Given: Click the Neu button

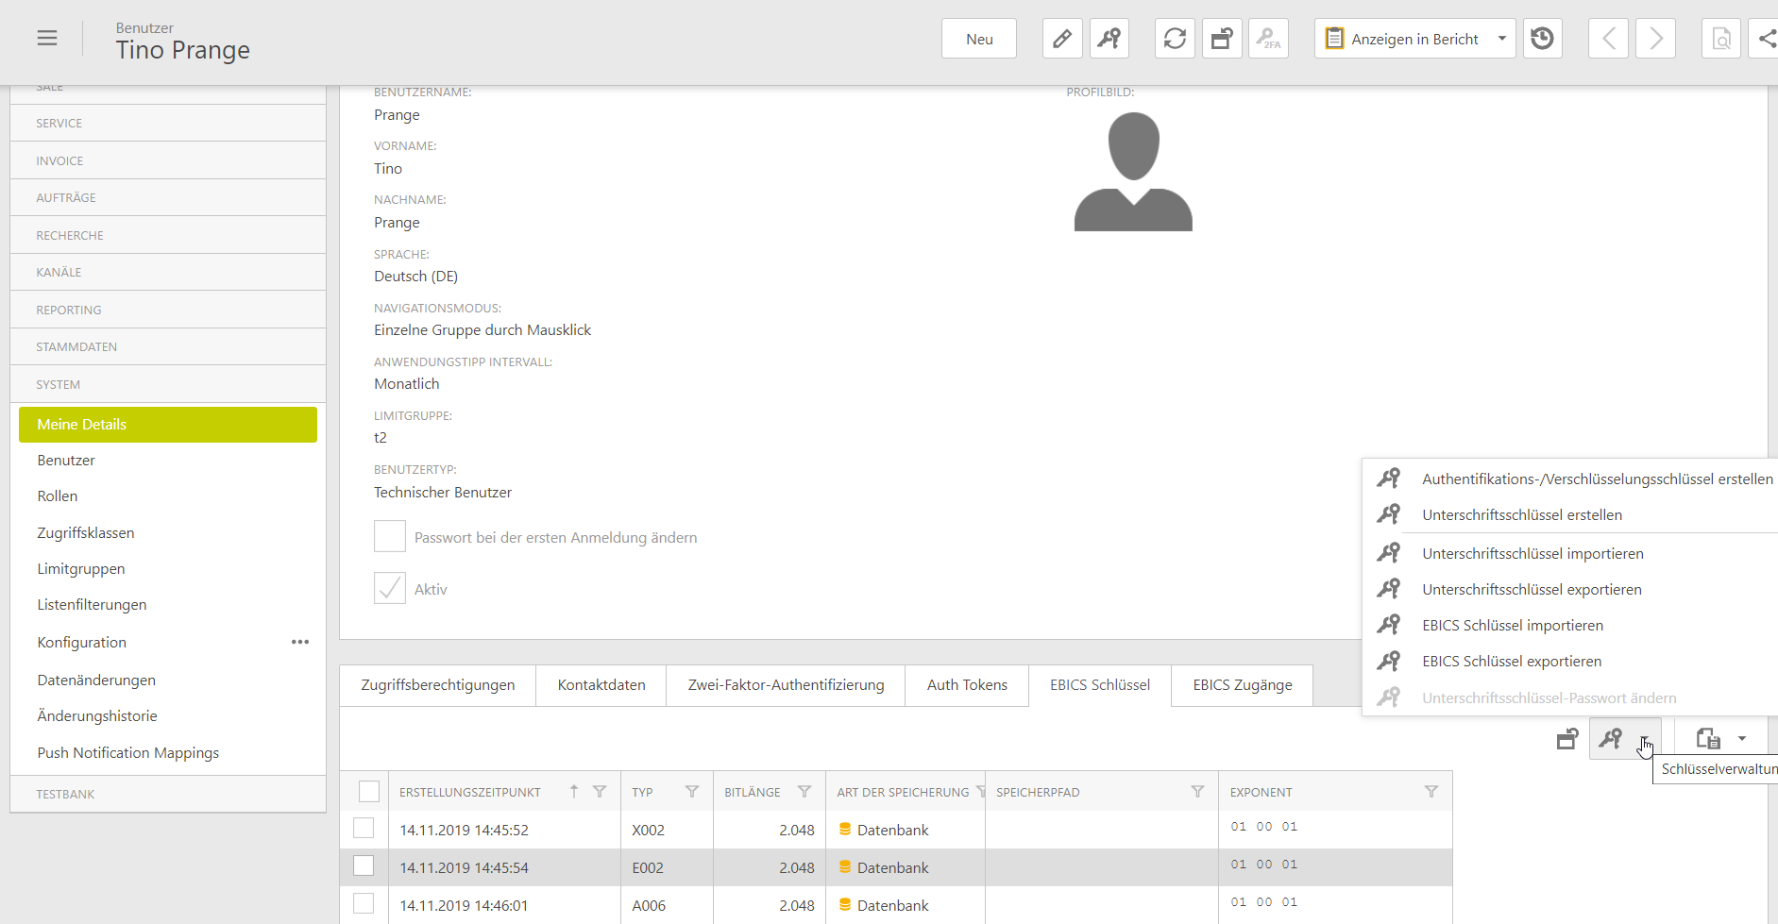Looking at the screenshot, I should [x=979, y=39].
